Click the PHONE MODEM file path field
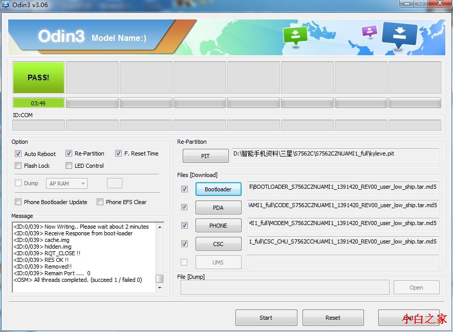 coord(343,225)
